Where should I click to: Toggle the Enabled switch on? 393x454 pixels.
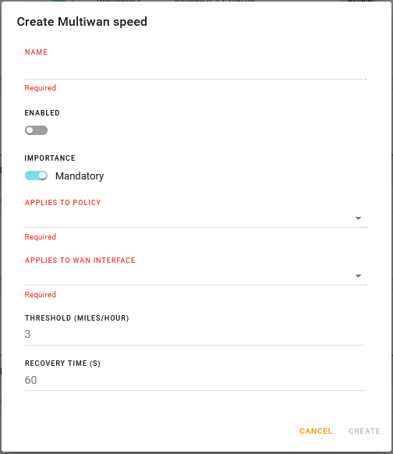pyautogui.click(x=36, y=130)
